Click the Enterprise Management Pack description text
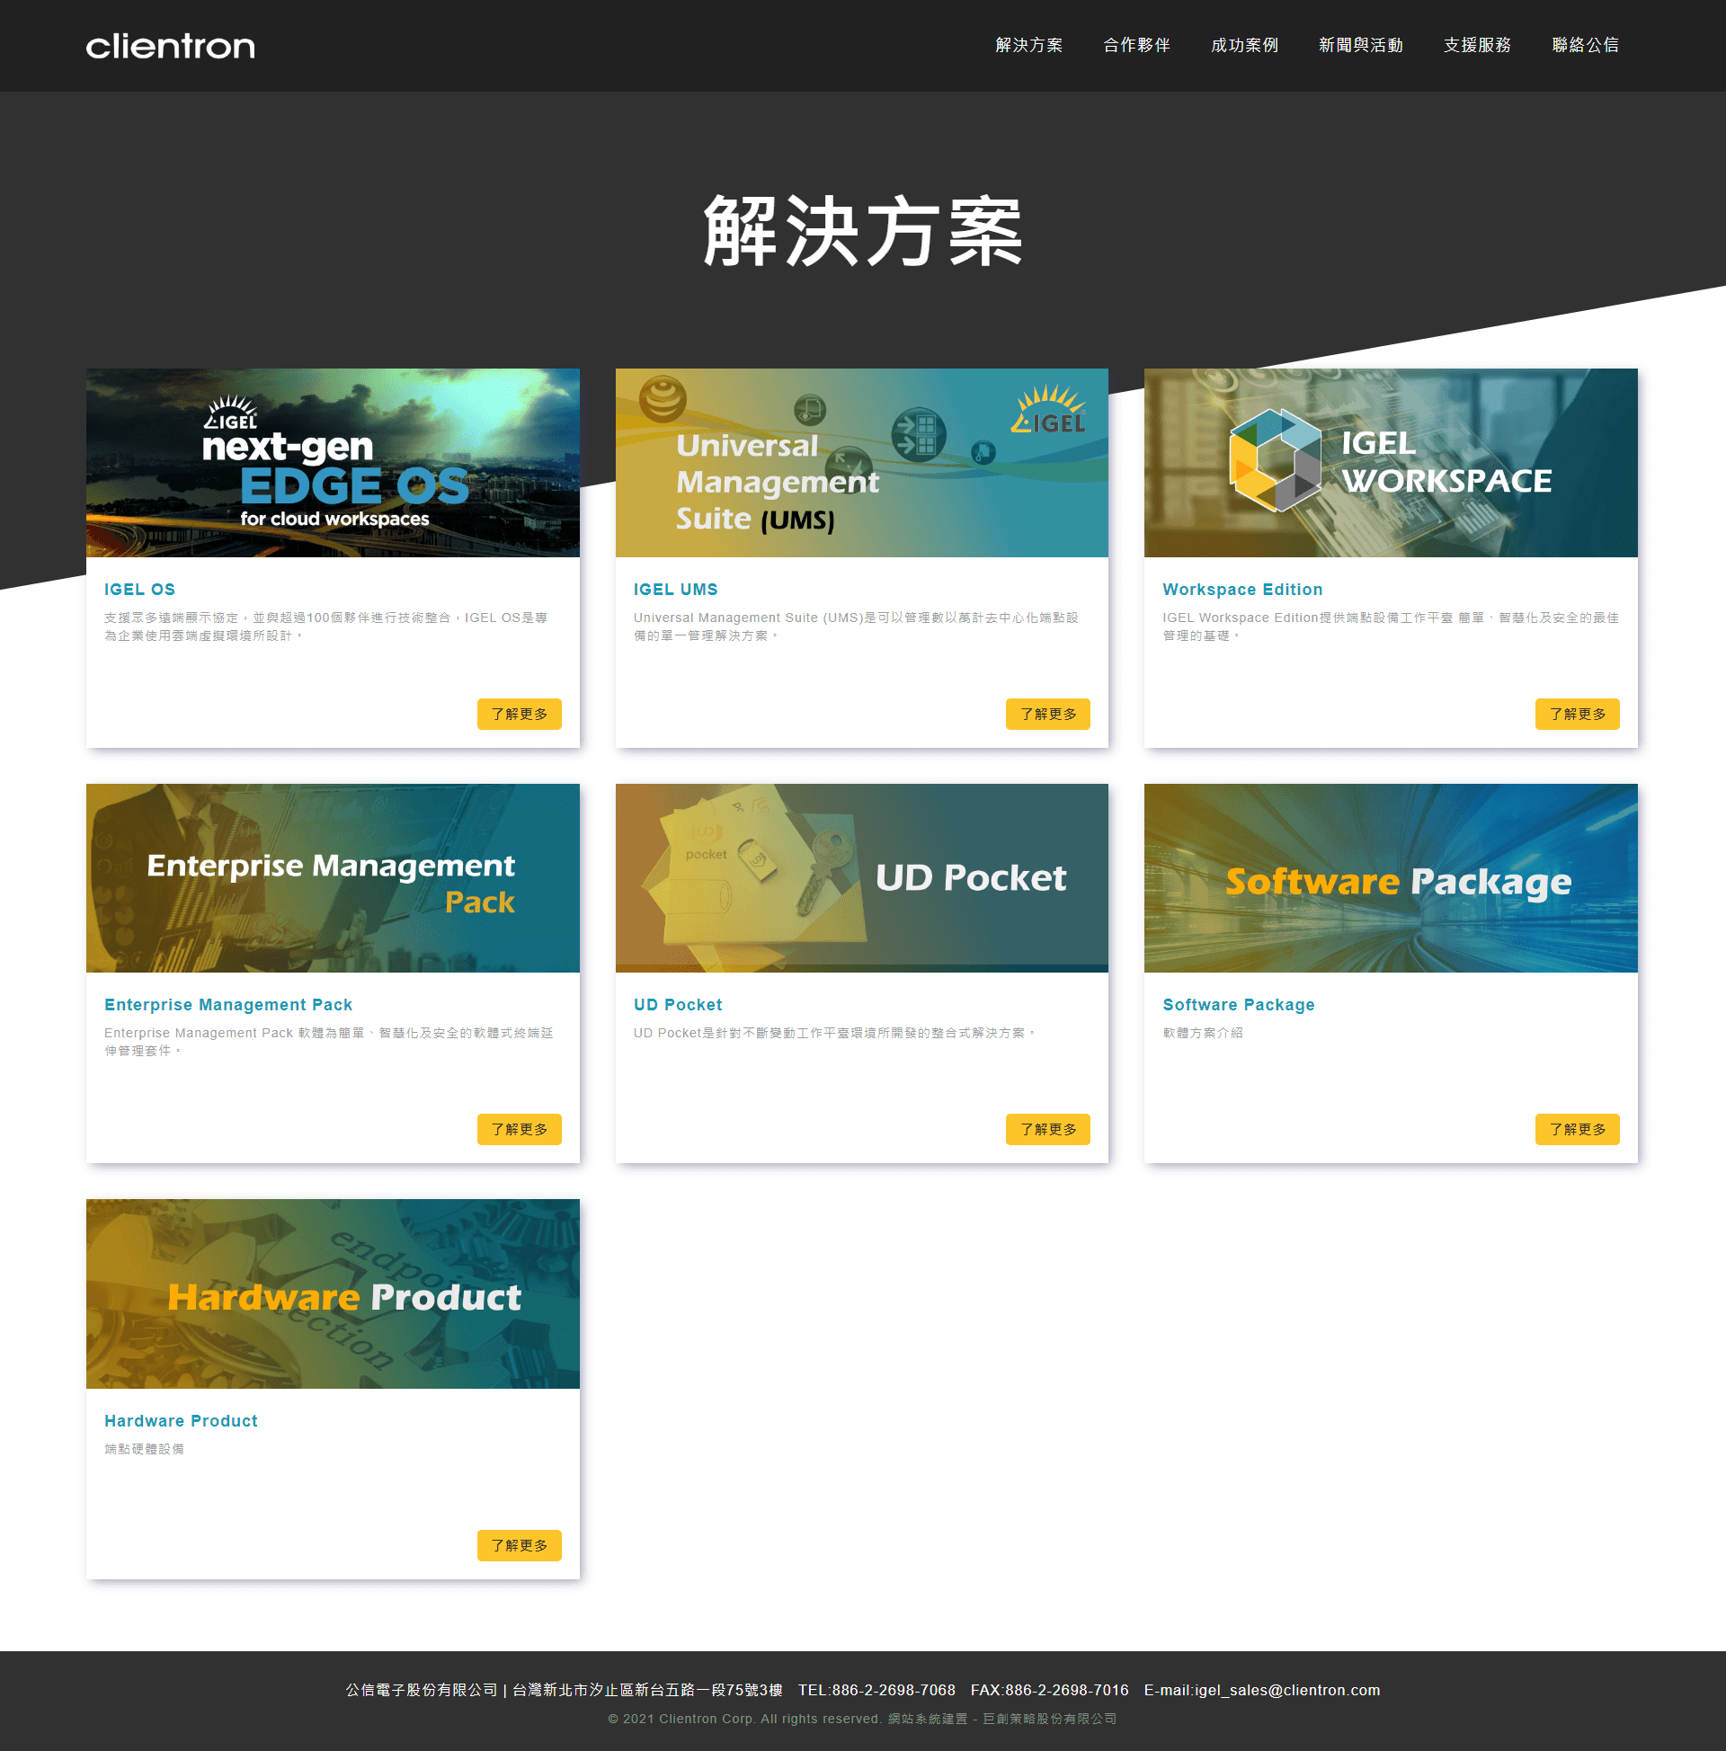1726x1751 pixels. [329, 1042]
